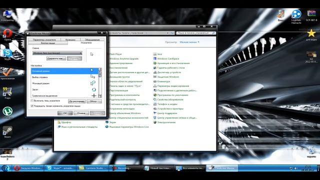Switch to the Skype taskbar button

pyautogui.click(x=60, y=168)
